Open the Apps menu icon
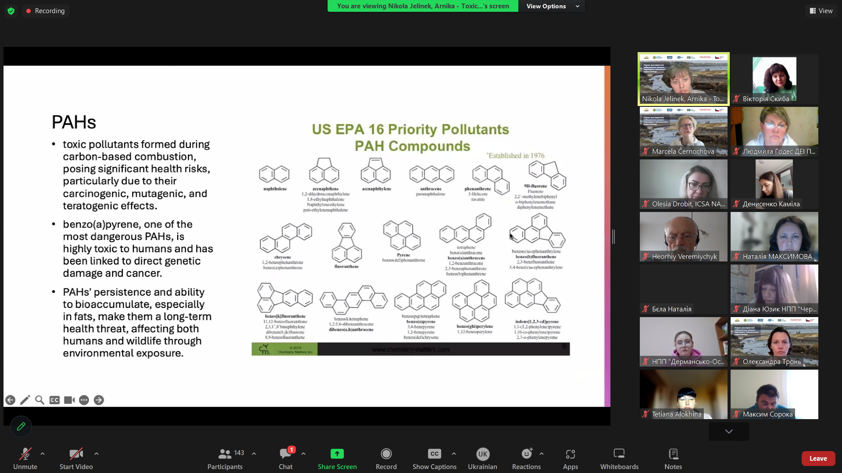Viewport: 842px width, 473px height. click(x=570, y=454)
